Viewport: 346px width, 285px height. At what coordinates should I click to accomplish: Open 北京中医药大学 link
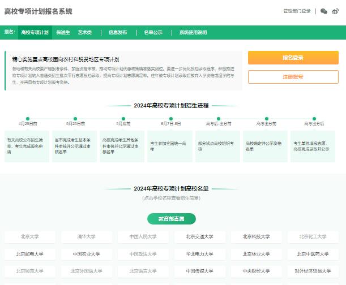pos(313,254)
